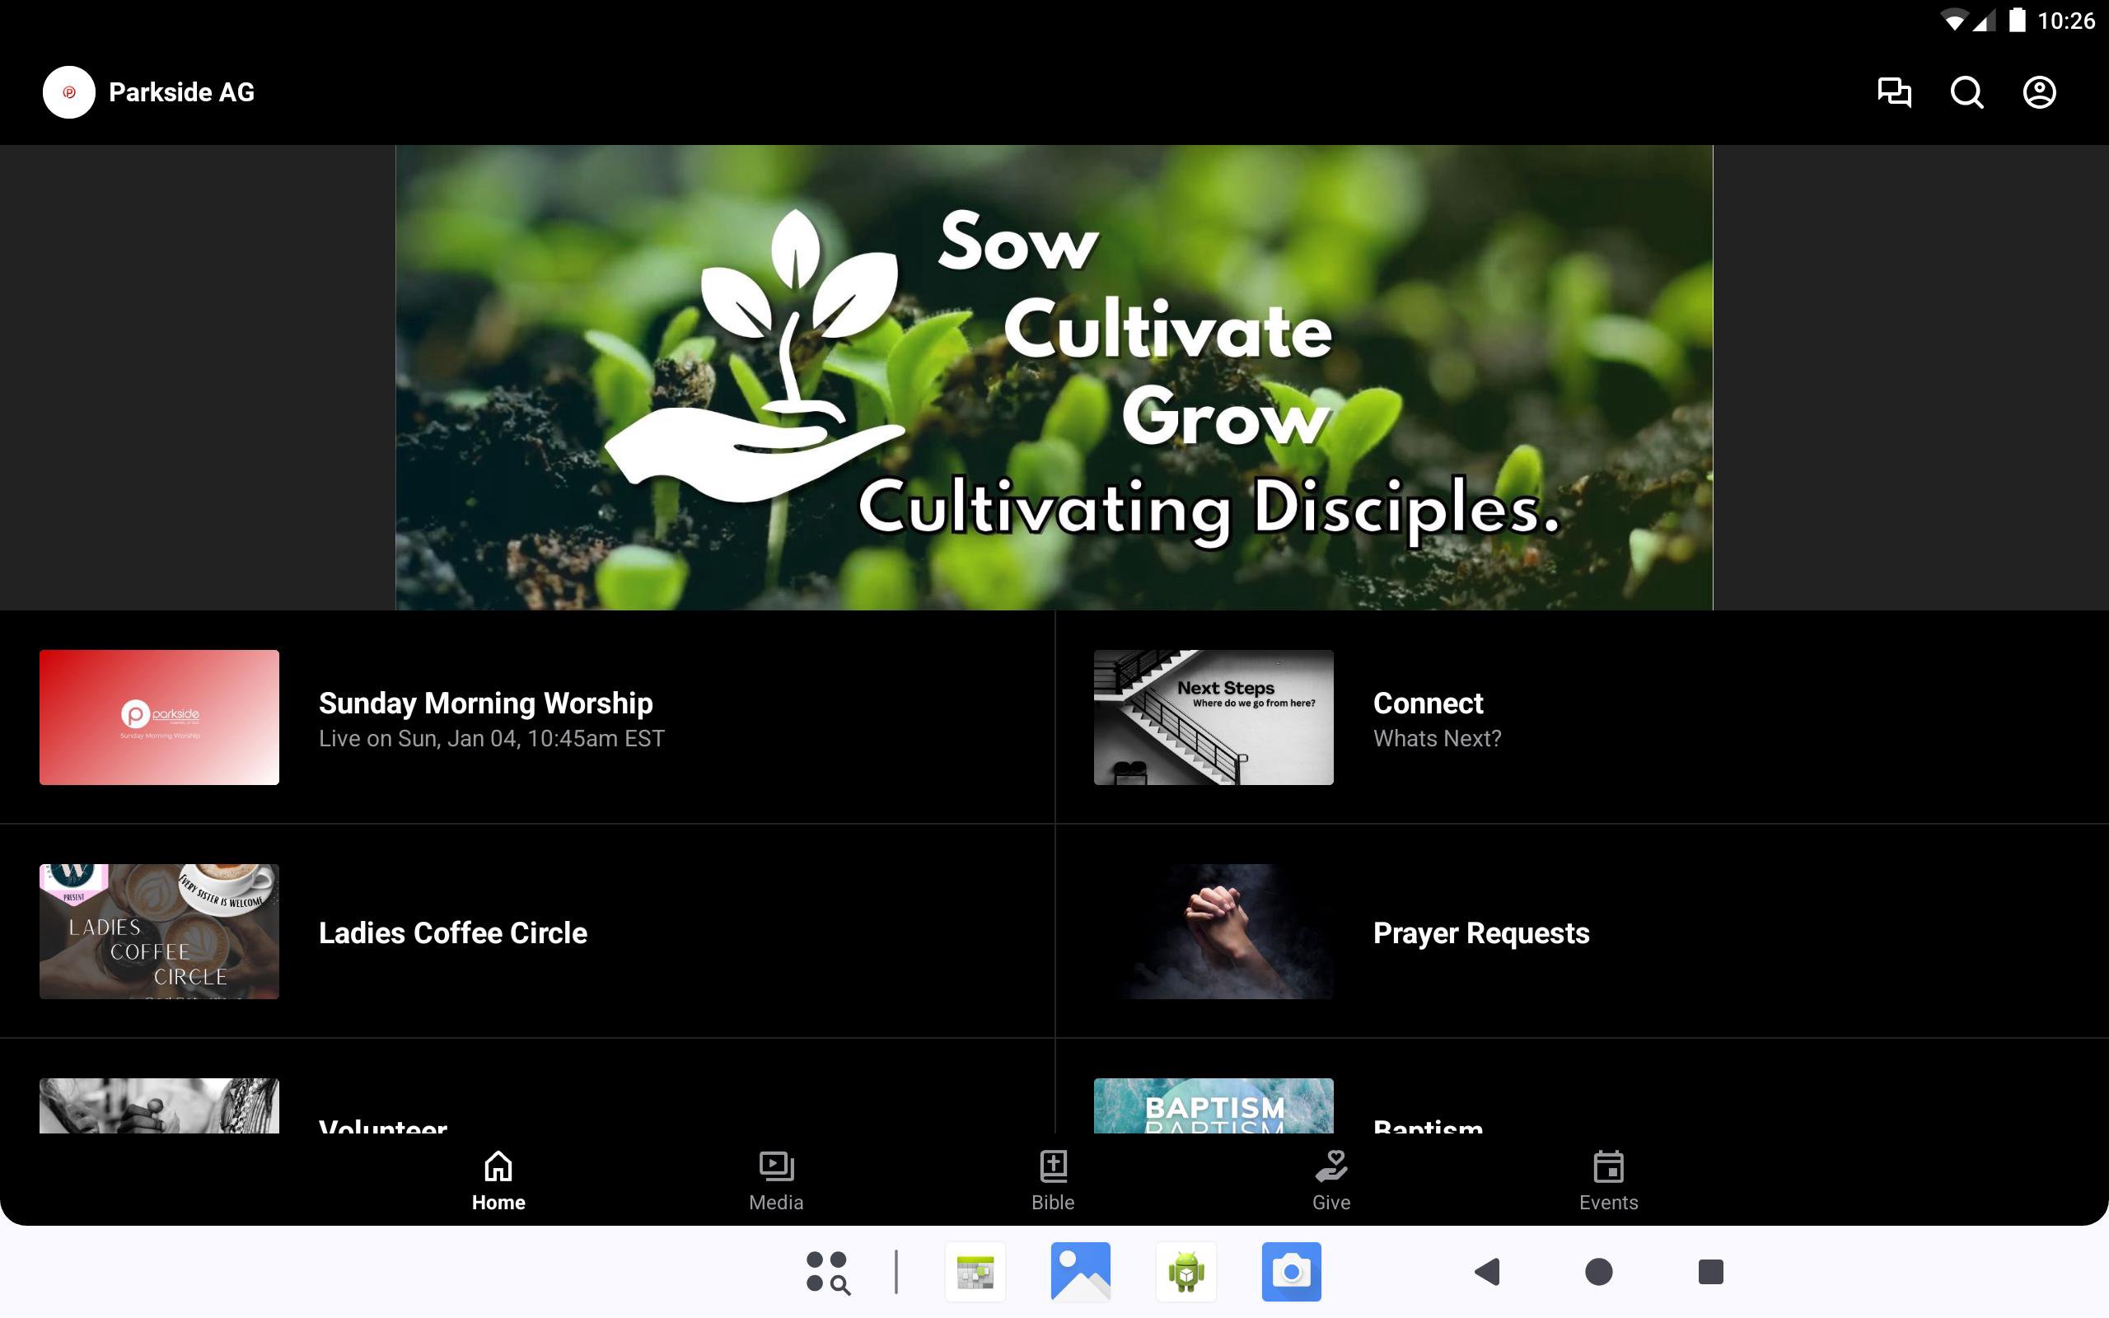Viewport: 2109px width, 1318px height.
Task: Open the Connect Whats Next item
Action: coord(1436,718)
